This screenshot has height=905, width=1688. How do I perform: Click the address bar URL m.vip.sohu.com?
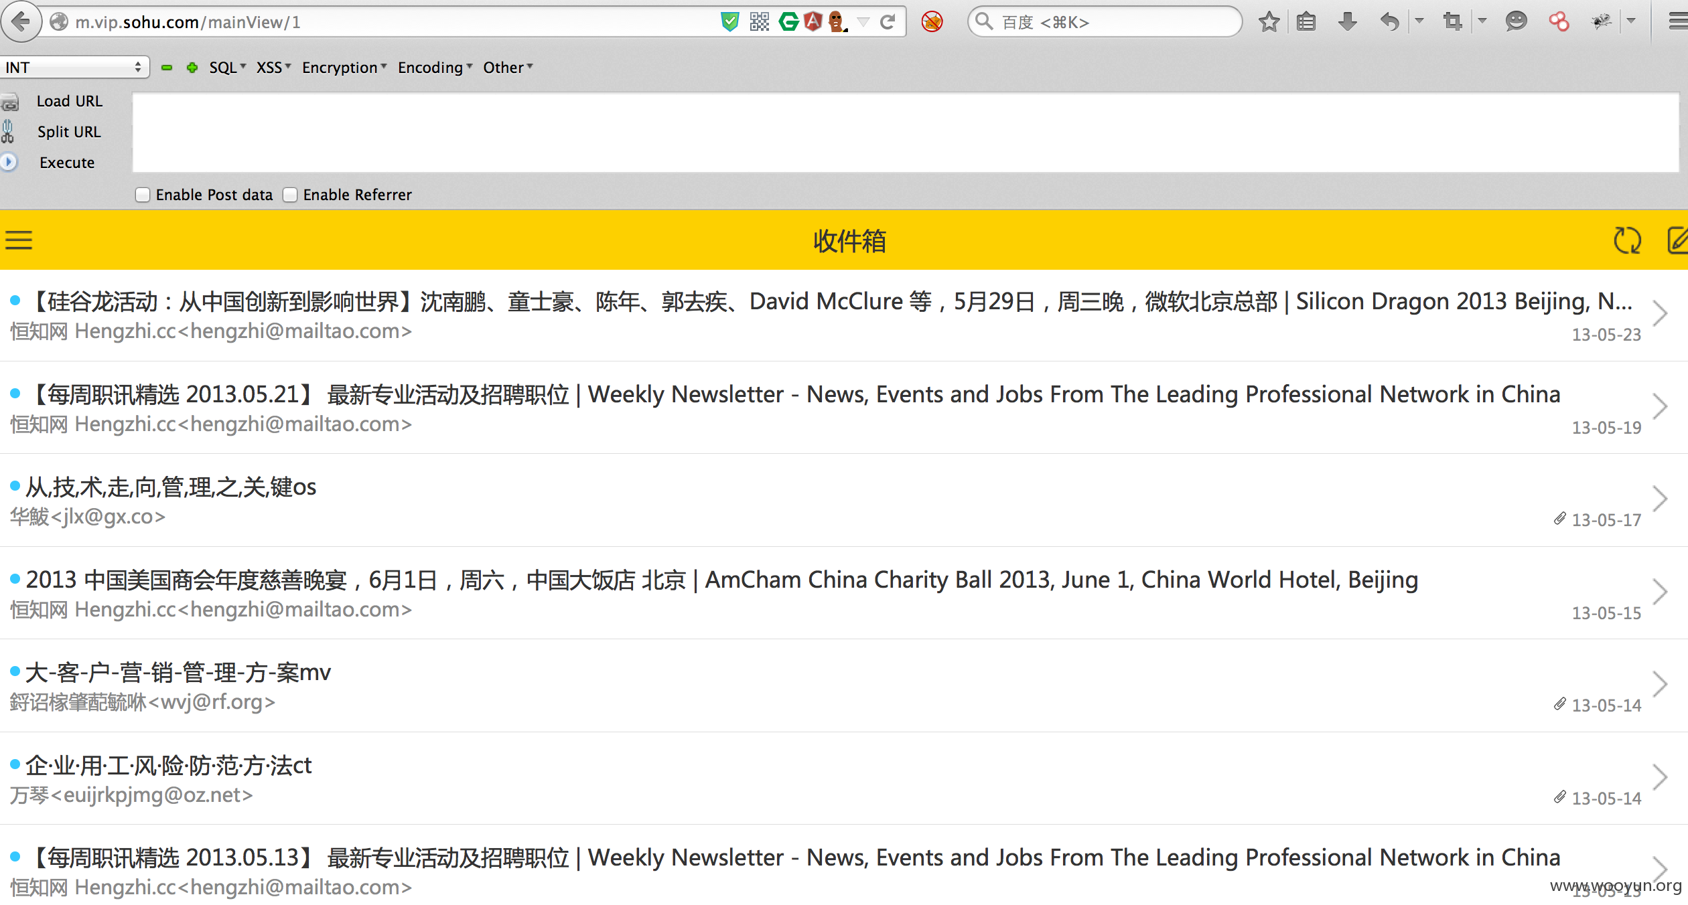[x=188, y=22]
